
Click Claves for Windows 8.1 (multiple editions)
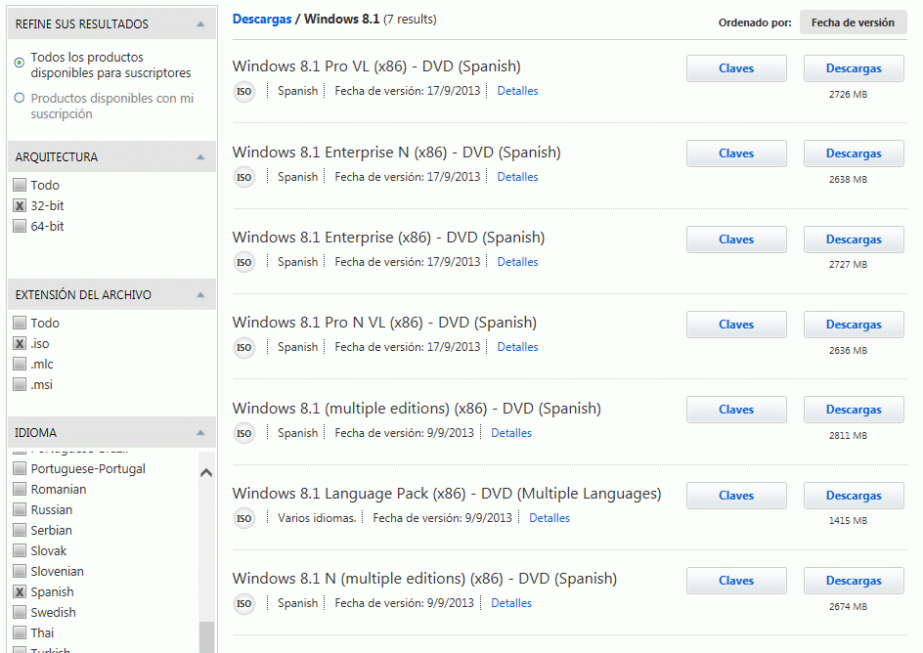(x=736, y=410)
